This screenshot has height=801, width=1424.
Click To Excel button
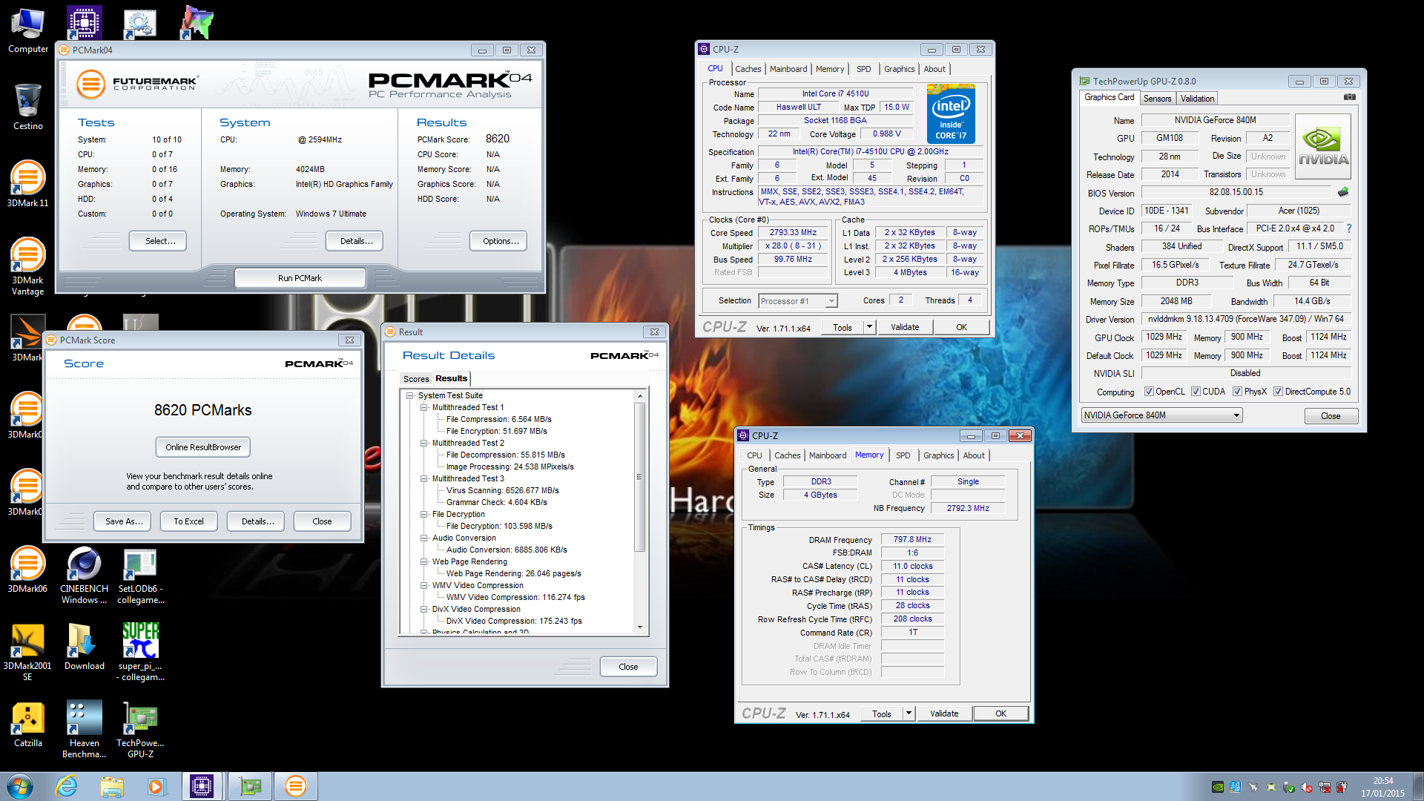click(x=188, y=521)
